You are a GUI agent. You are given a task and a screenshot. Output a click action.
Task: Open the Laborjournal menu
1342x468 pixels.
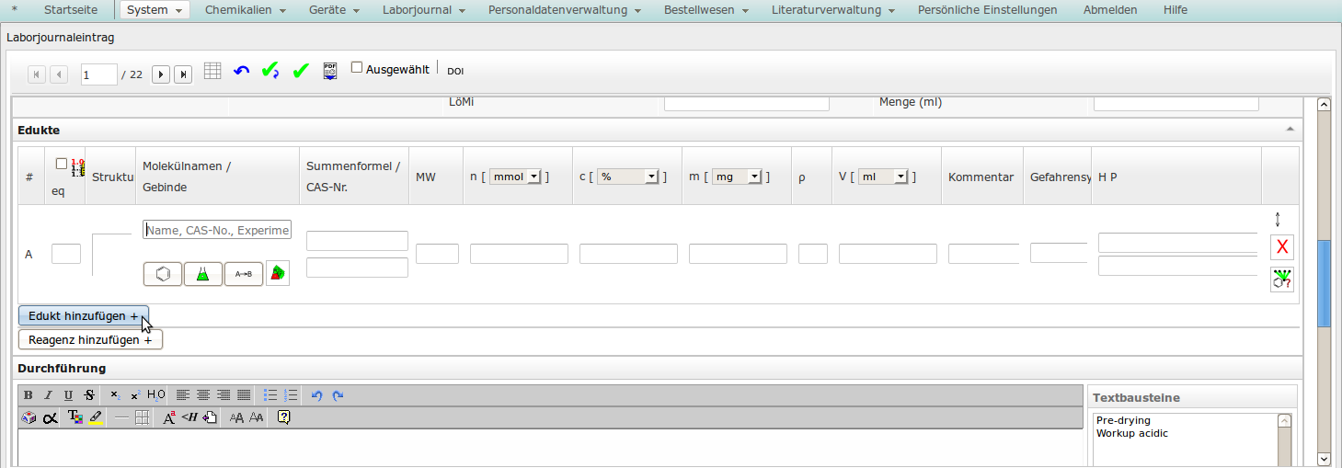(x=422, y=10)
